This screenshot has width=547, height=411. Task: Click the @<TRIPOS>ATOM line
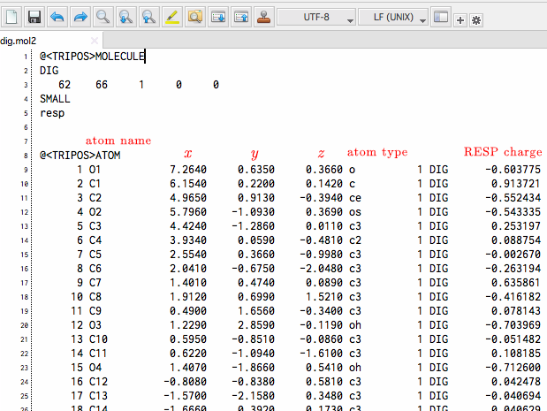coord(80,156)
